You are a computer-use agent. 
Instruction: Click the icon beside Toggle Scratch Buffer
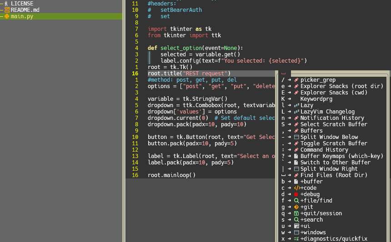coord(296,143)
